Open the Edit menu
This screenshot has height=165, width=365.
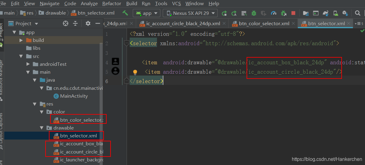click(15, 4)
